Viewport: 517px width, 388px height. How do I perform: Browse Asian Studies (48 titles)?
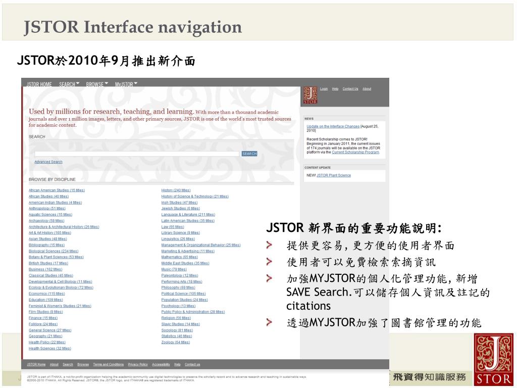tap(48, 239)
